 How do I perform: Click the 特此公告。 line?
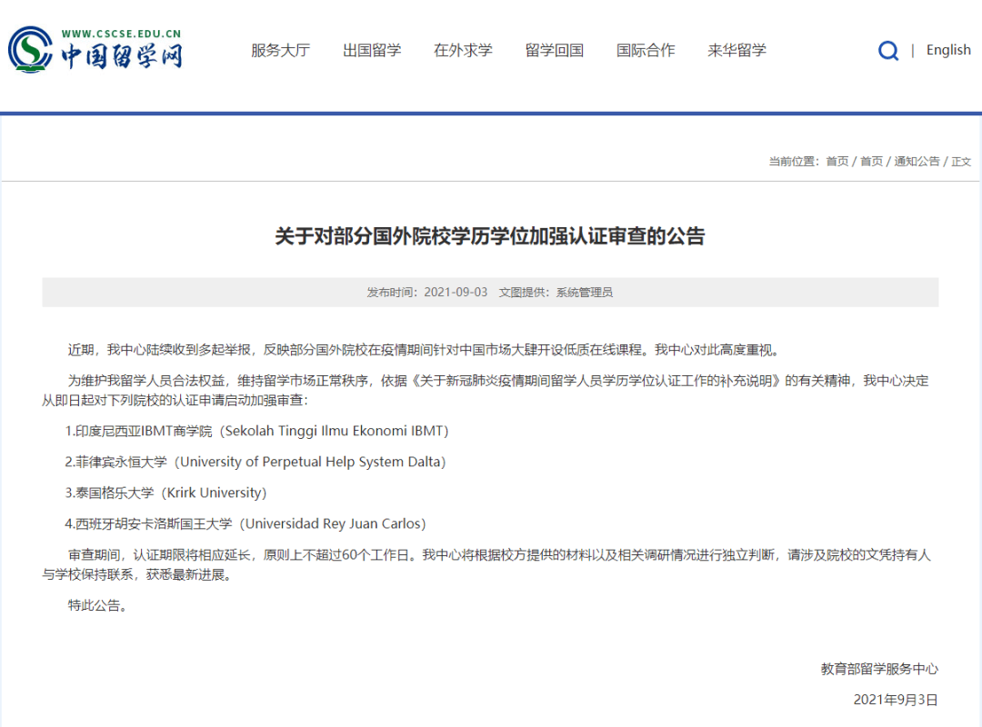(99, 605)
